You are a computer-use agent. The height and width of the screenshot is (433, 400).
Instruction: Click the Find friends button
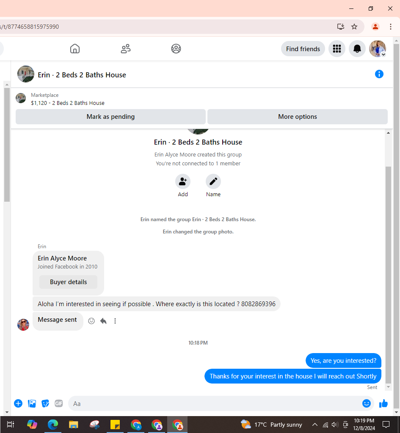coord(303,49)
